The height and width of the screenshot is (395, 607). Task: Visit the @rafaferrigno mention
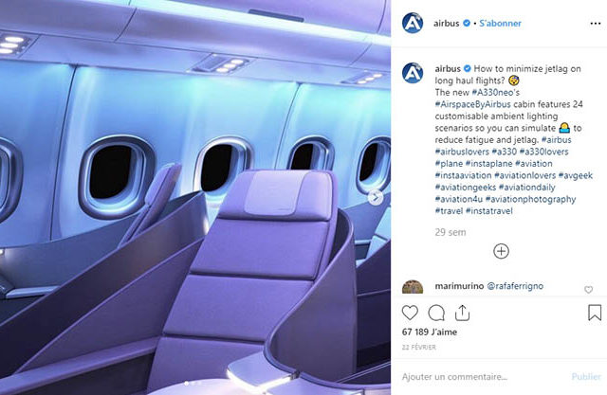(x=515, y=286)
